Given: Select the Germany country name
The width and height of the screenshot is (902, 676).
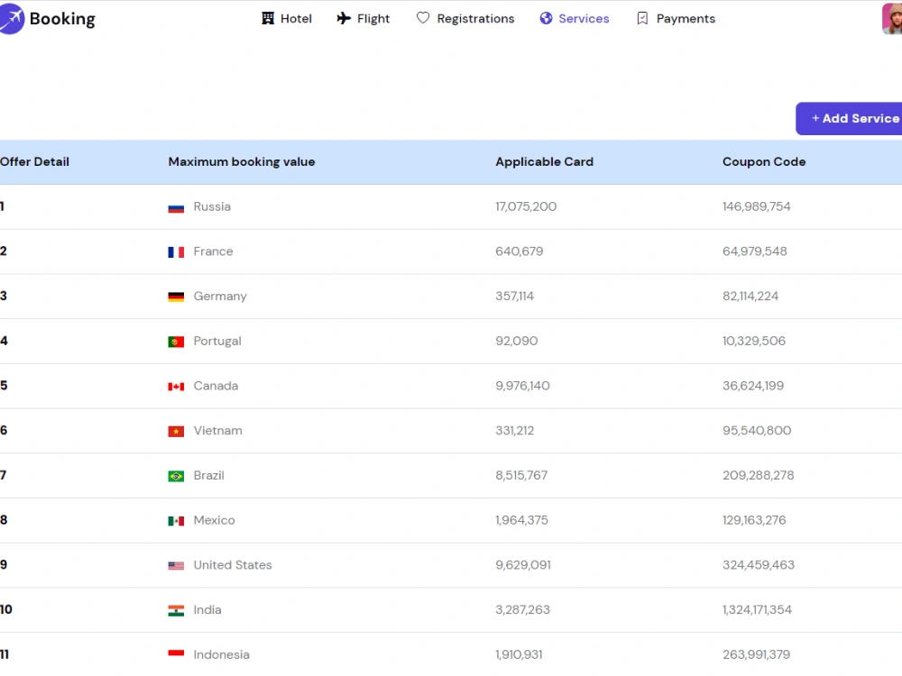Looking at the screenshot, I should tap(220, 296).
